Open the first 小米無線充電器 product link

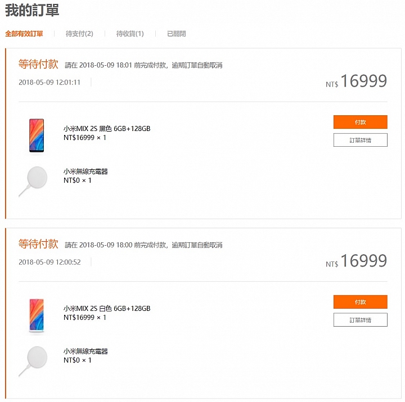point(85,171)
